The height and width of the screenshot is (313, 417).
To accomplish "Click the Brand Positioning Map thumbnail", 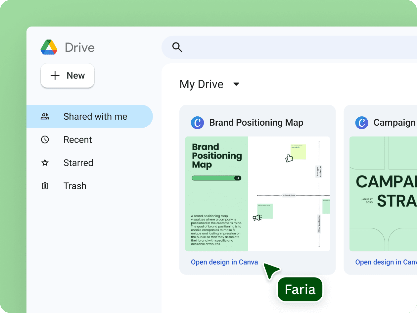I will (257, 193).
